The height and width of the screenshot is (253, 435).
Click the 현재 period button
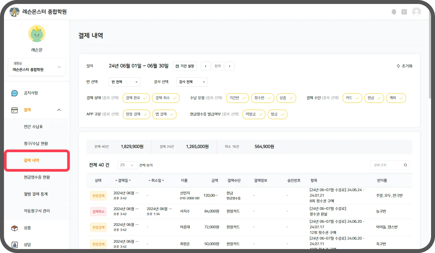pos(218,66)
